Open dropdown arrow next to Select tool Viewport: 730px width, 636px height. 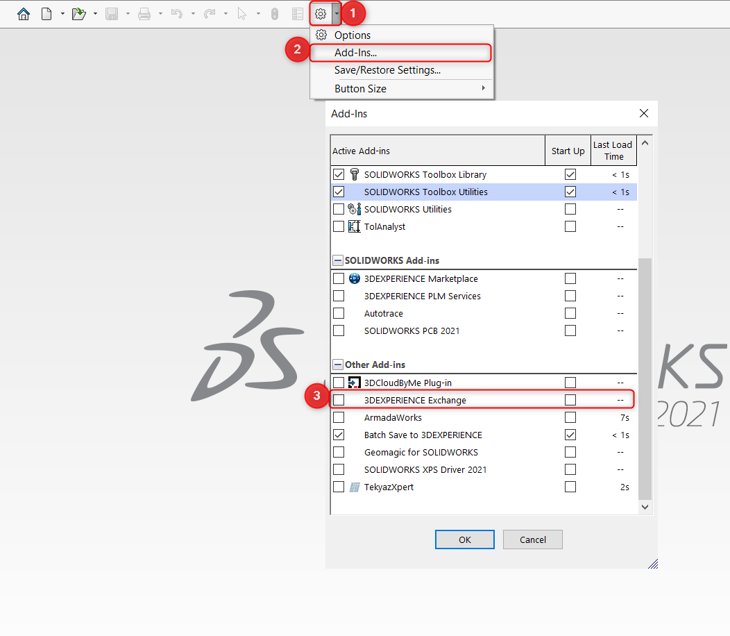tap(258, 14)
